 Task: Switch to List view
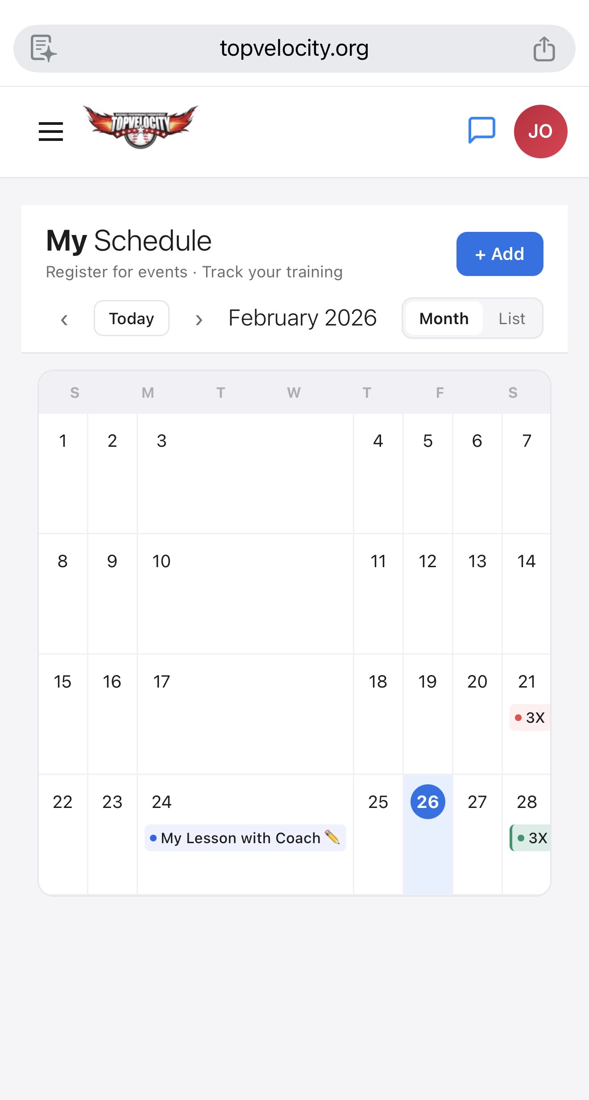pyautogui.click(x=511, y=318)
